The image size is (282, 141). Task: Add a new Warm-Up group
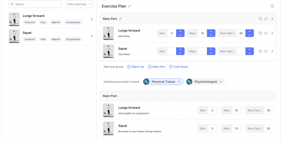coord(136,67)
